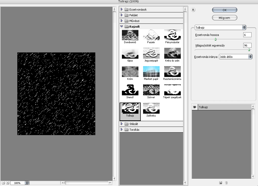Select the Raszterrácsminta filter thumbnail
258x186 pixels.
[x=173, y=72]
